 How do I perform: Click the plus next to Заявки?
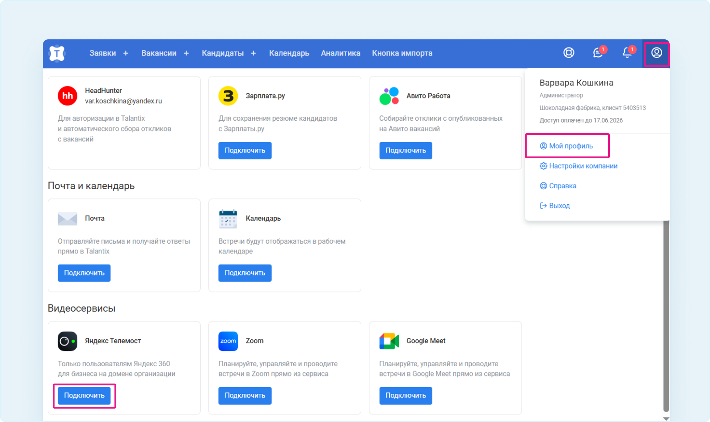pyautogui.click(x=126, y=53)
